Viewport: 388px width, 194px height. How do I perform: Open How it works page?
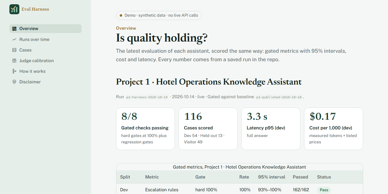pyautogui.click(x=45, y=71)
